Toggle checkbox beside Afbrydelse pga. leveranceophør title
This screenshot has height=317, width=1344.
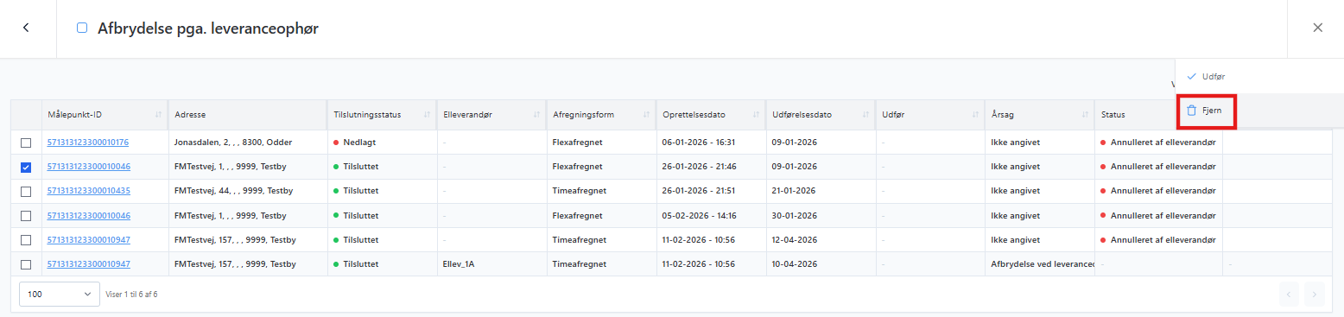pos(82,28)
